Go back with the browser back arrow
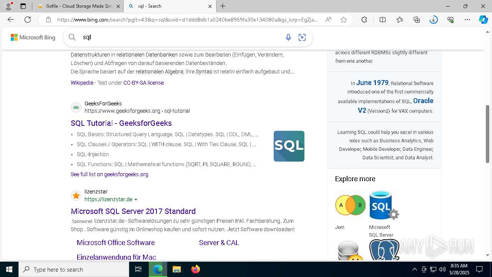 pos(11,20)
